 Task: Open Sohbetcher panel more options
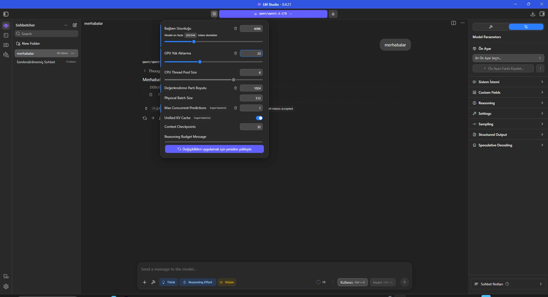point(66,25)
